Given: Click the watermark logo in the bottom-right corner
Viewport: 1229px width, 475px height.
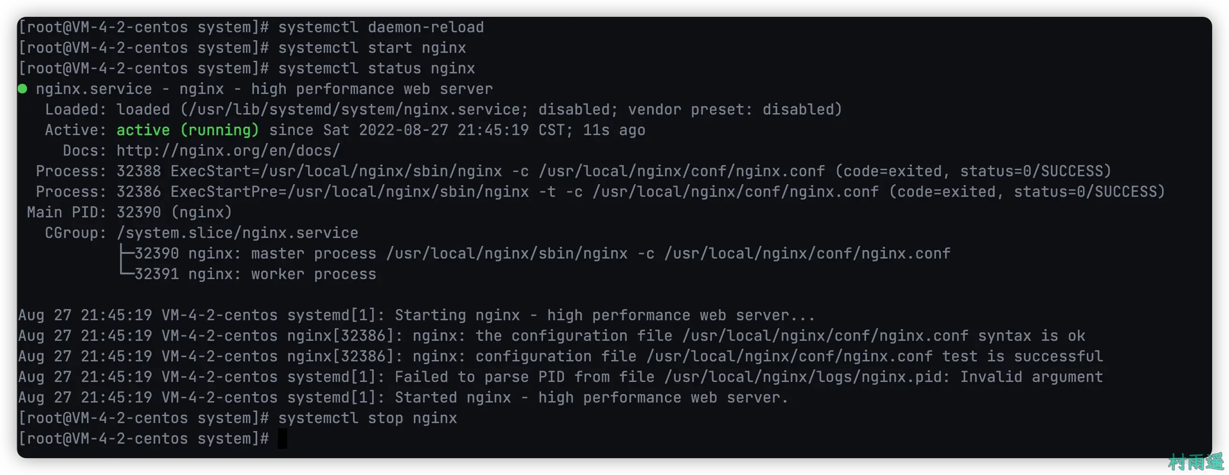Looking at the screenshot, I should tap(1196, 462).
